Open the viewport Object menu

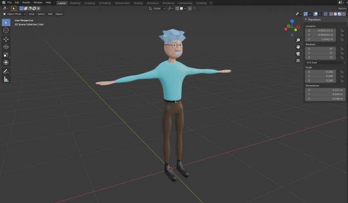59,14
